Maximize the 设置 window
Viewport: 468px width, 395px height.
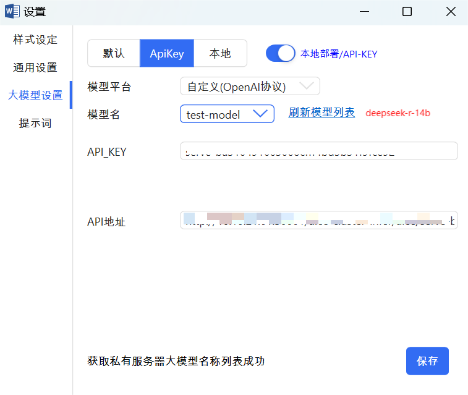407,11
